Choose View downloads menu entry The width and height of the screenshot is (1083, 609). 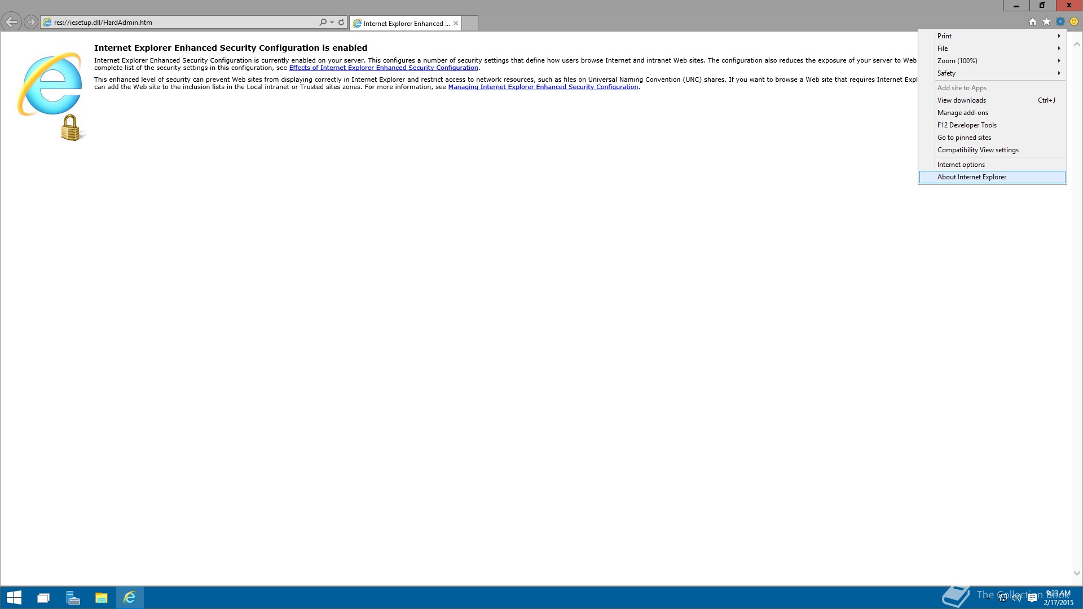[992, 100]
